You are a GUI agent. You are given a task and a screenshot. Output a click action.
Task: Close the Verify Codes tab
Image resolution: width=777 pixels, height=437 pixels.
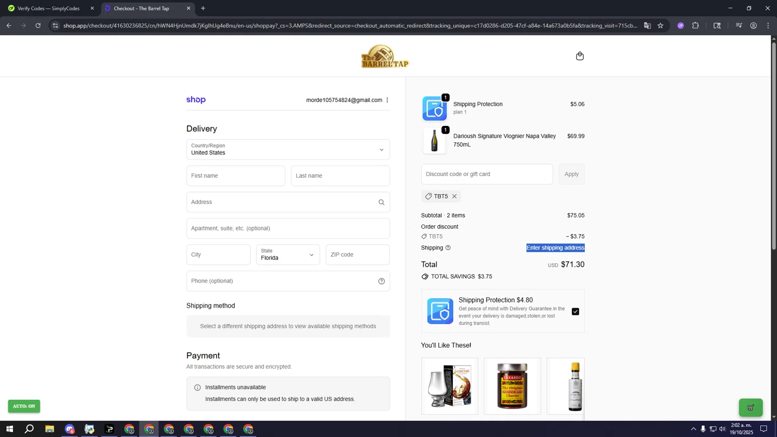[x=92, y=8]
